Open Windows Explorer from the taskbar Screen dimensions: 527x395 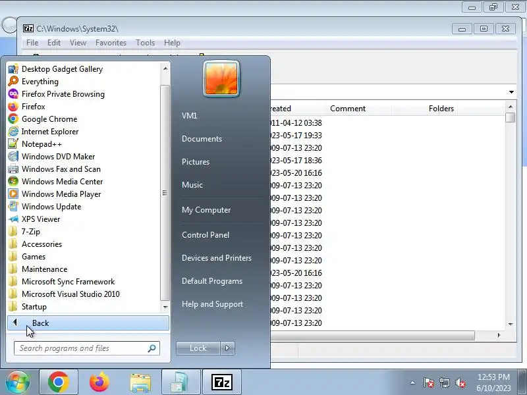click(x=140, y=382)
